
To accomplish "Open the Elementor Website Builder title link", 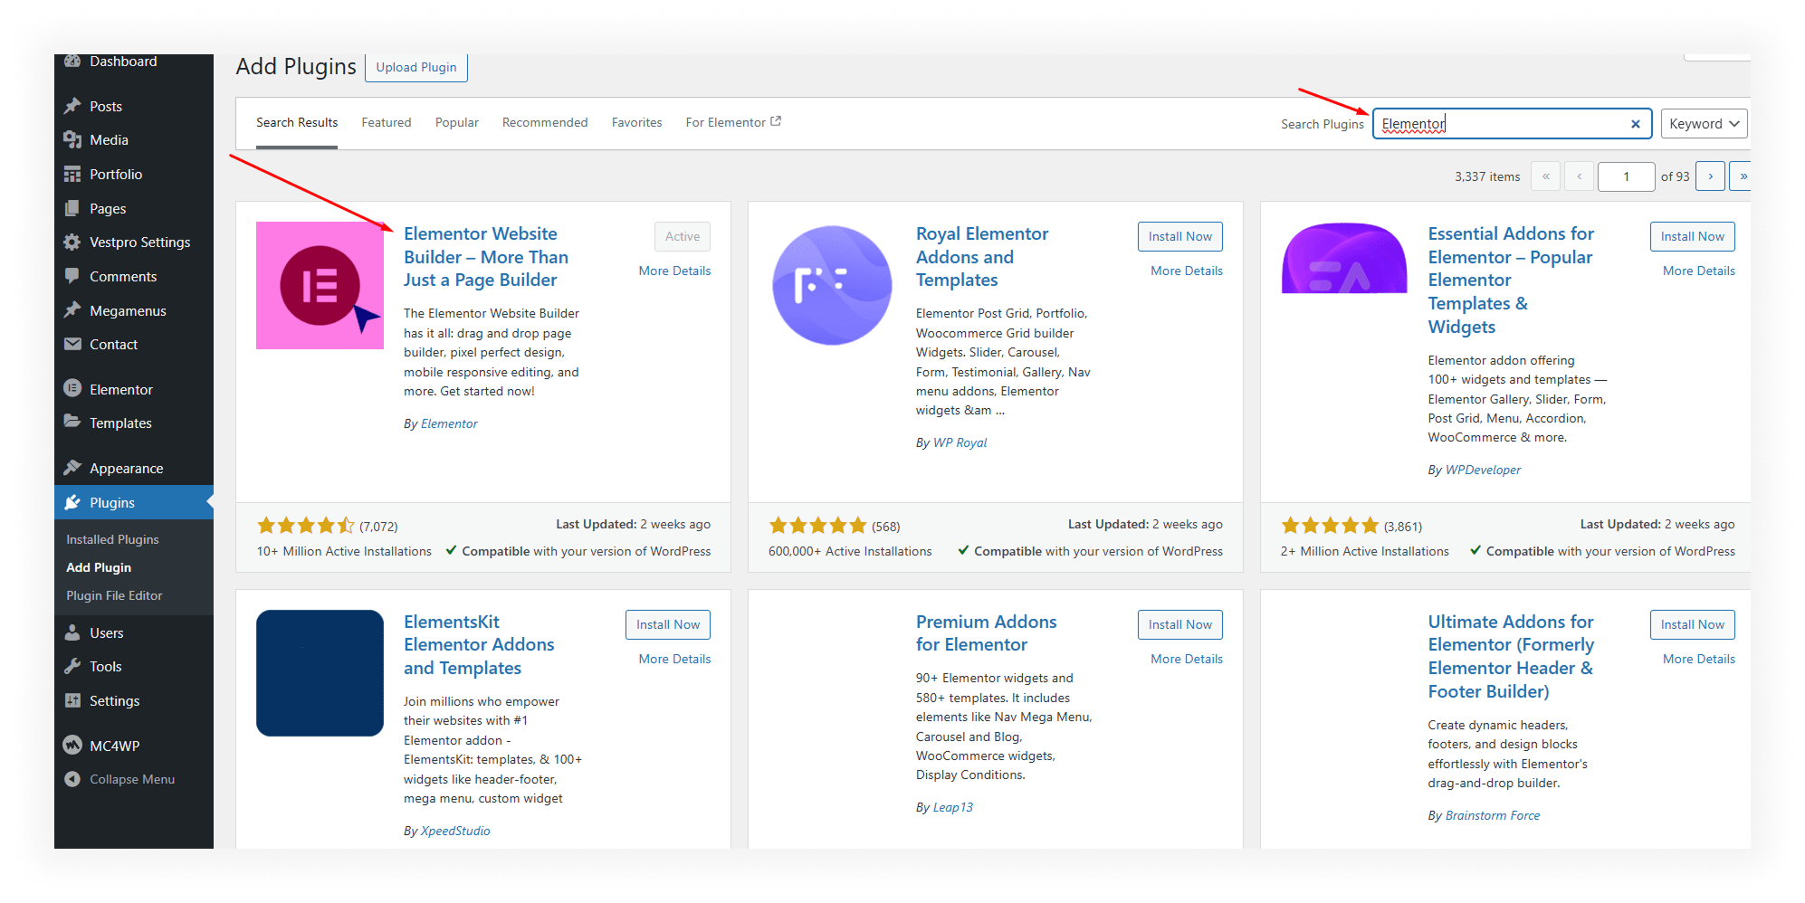I will 486,257.
